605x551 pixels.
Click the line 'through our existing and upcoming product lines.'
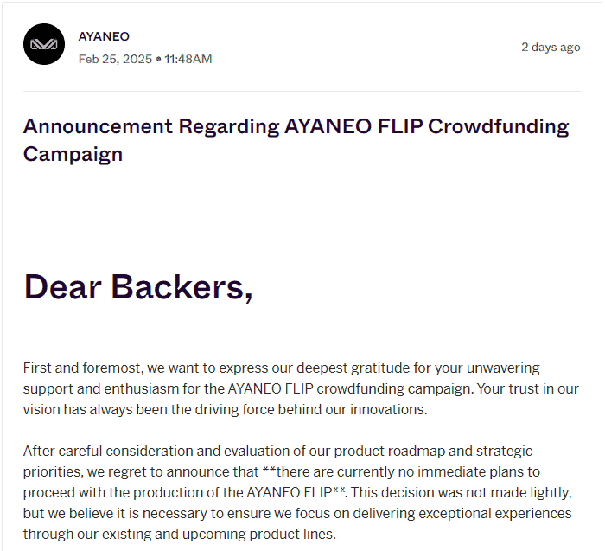pyautogui.click(x=180, y=534)
